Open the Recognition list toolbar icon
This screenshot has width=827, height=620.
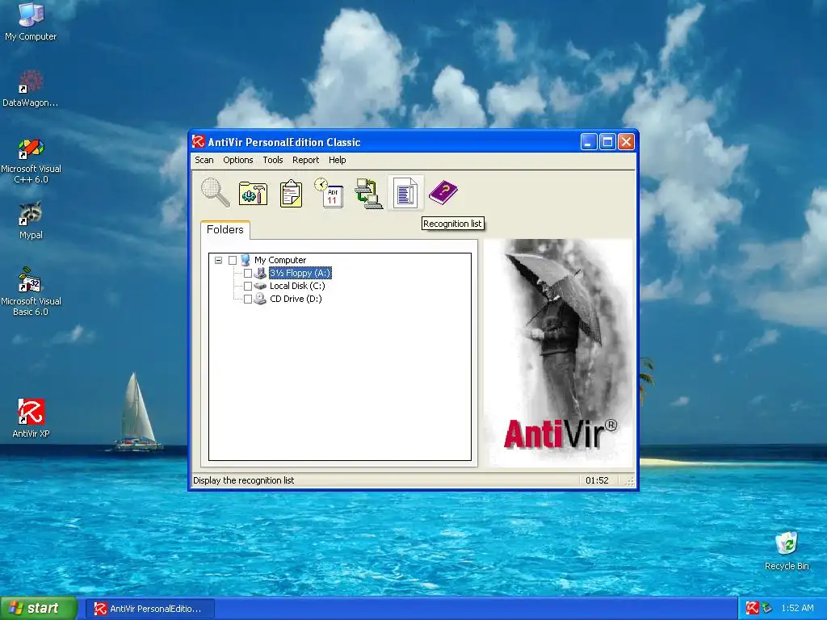point(405,193)
